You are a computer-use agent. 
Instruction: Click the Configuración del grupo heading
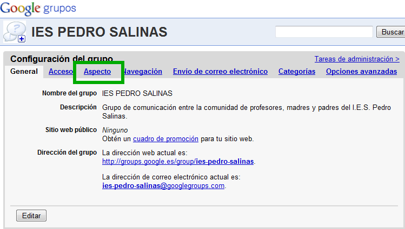62,59
